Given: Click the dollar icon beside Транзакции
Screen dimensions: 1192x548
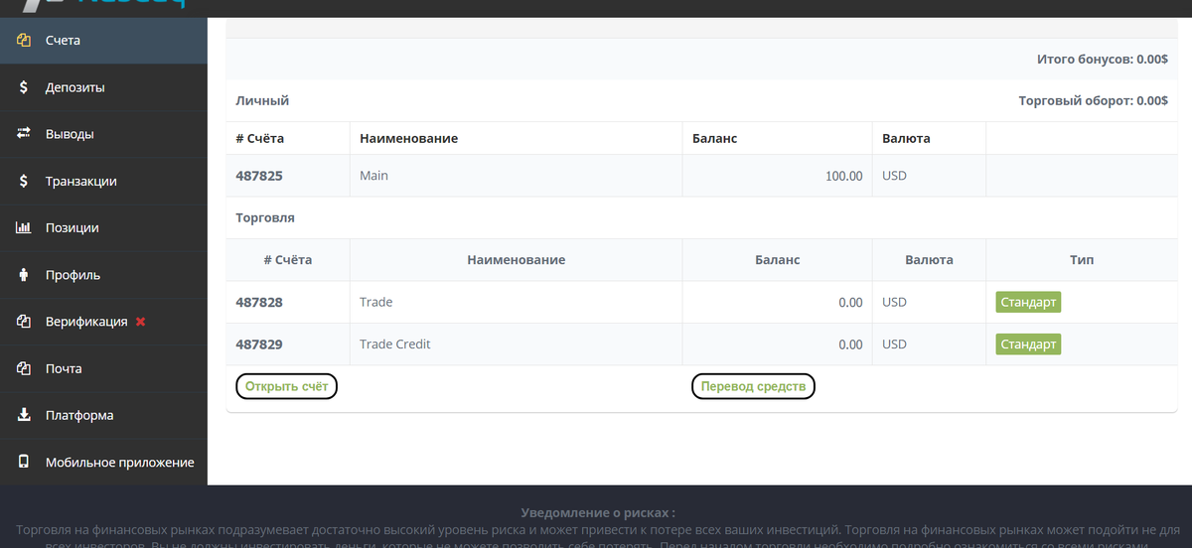Looking at the screenshot, I should 24,181.
